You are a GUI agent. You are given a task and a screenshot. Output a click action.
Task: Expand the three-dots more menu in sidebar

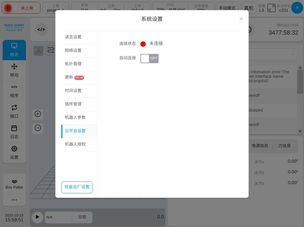click(x=14, y=200)
